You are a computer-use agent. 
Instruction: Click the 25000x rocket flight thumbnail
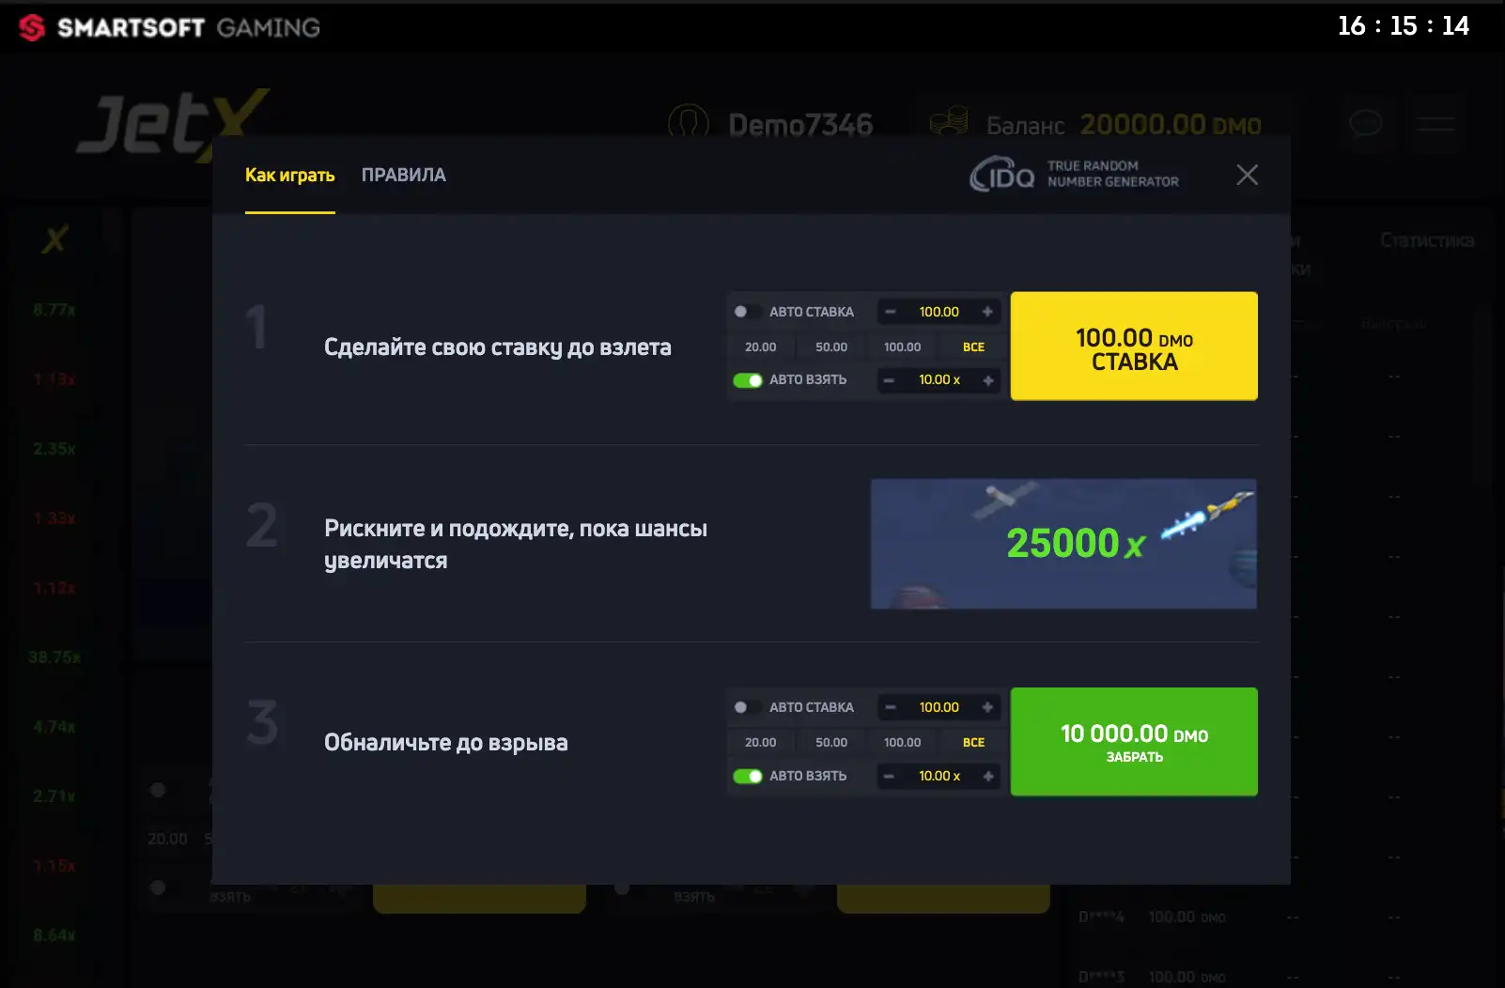coord(1063,544)
